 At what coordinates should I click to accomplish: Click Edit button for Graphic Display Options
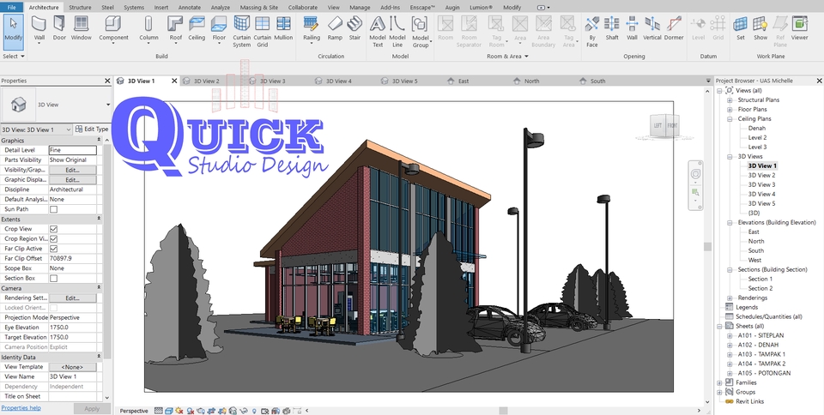[72, 180]
